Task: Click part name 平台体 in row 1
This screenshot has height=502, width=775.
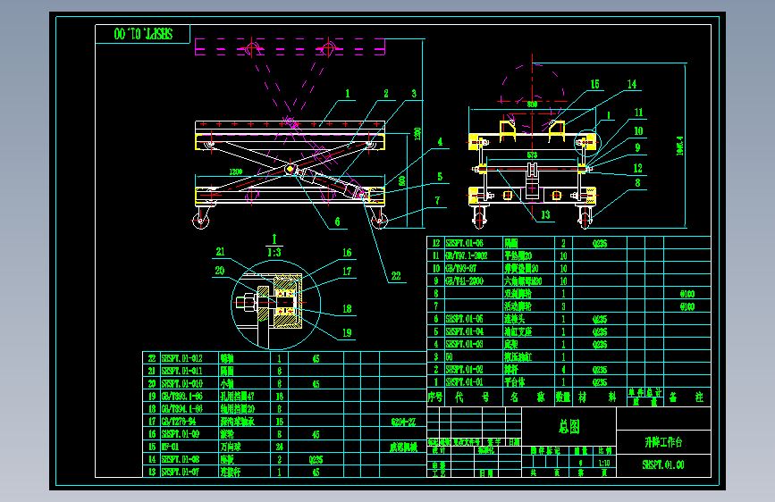Action: coord(515,382)
